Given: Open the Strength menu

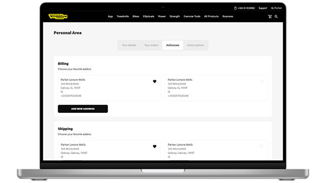Looking at the screenshot, I should point(175,16).
